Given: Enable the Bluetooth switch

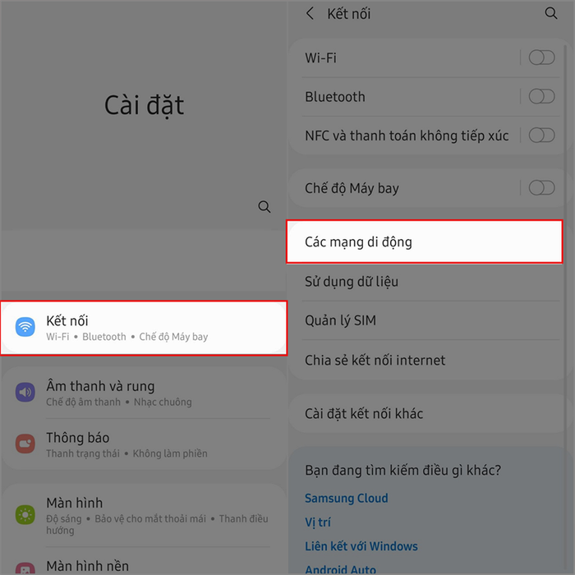Looking at the screenshot, I should coord(541,96).
